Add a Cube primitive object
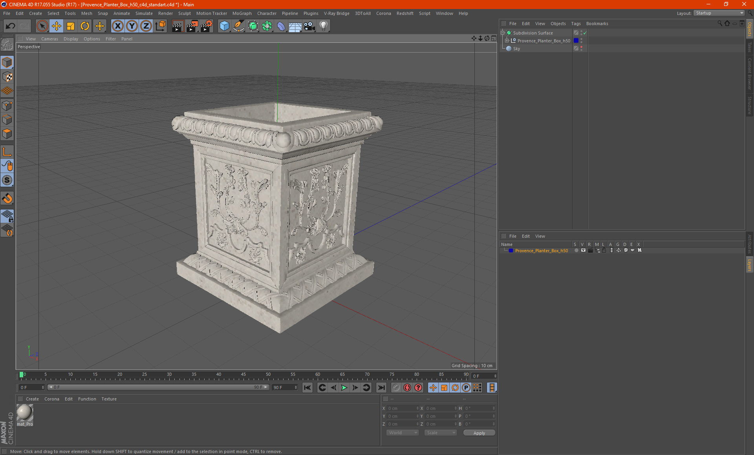Viewport: 754px width, 455px height. click(224, 26)
